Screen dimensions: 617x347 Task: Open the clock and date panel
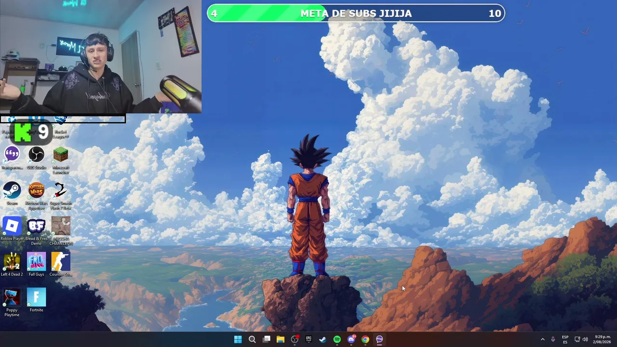point(603,339)
